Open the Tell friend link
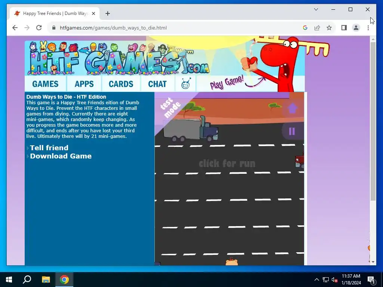The width and height of the screenshot is (383, 287). click(x=49, y=148)
